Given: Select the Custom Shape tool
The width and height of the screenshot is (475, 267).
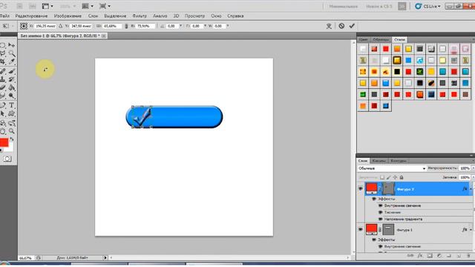Looking at the screenshot, I should 12,113.
